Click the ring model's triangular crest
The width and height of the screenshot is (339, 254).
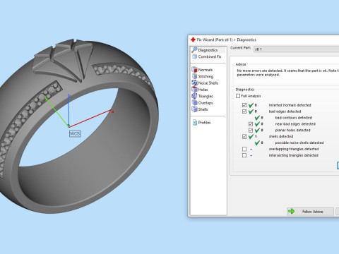pyautogui.click(x=64, y=61)
